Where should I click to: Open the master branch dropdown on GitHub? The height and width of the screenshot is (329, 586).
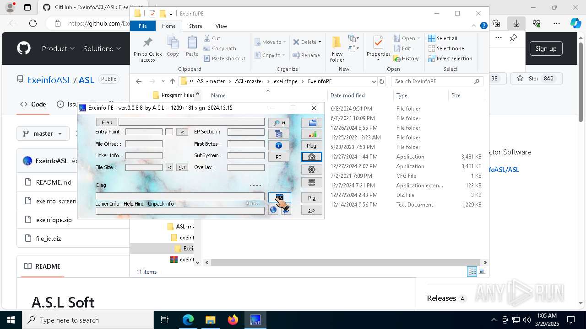pyautogui.click(x=43, y=133)
